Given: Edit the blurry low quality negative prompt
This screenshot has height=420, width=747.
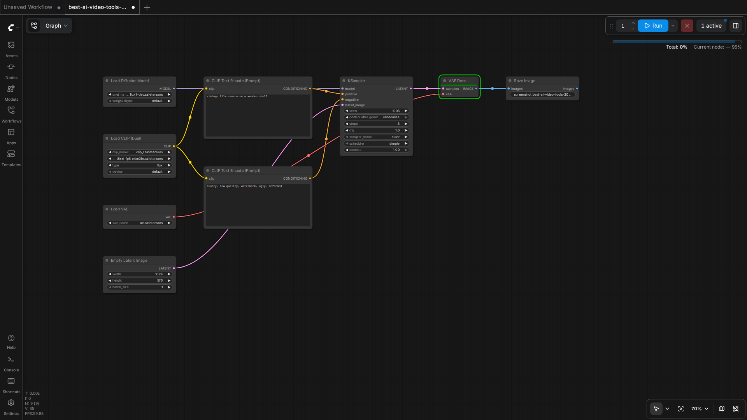Looking at the screenshot, I should (x=258, y=205).
